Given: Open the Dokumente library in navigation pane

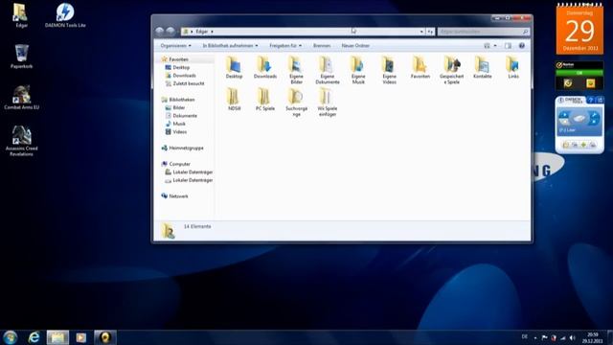Looking at the screenshot, I should click(185, 116).
